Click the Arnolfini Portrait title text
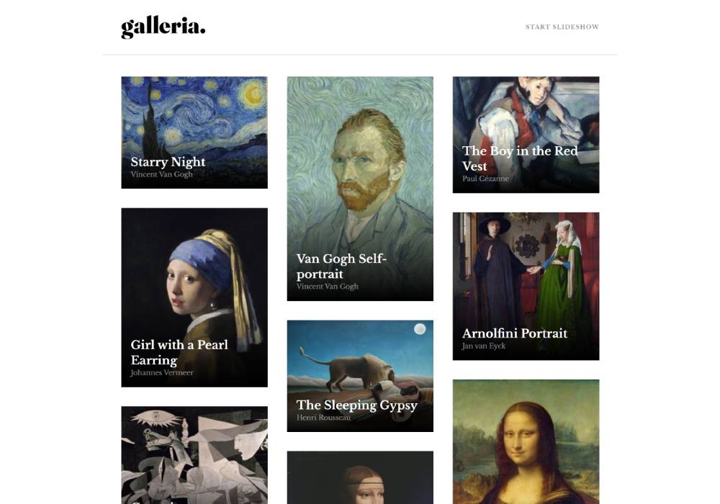The image size is (720, 504). pyautogui.click(x=514, y=333)
